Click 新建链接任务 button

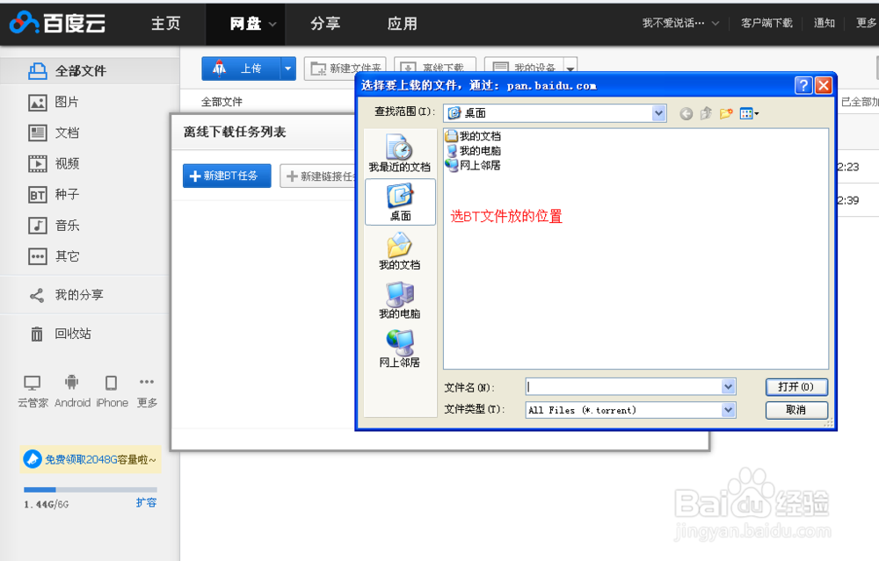318,176
